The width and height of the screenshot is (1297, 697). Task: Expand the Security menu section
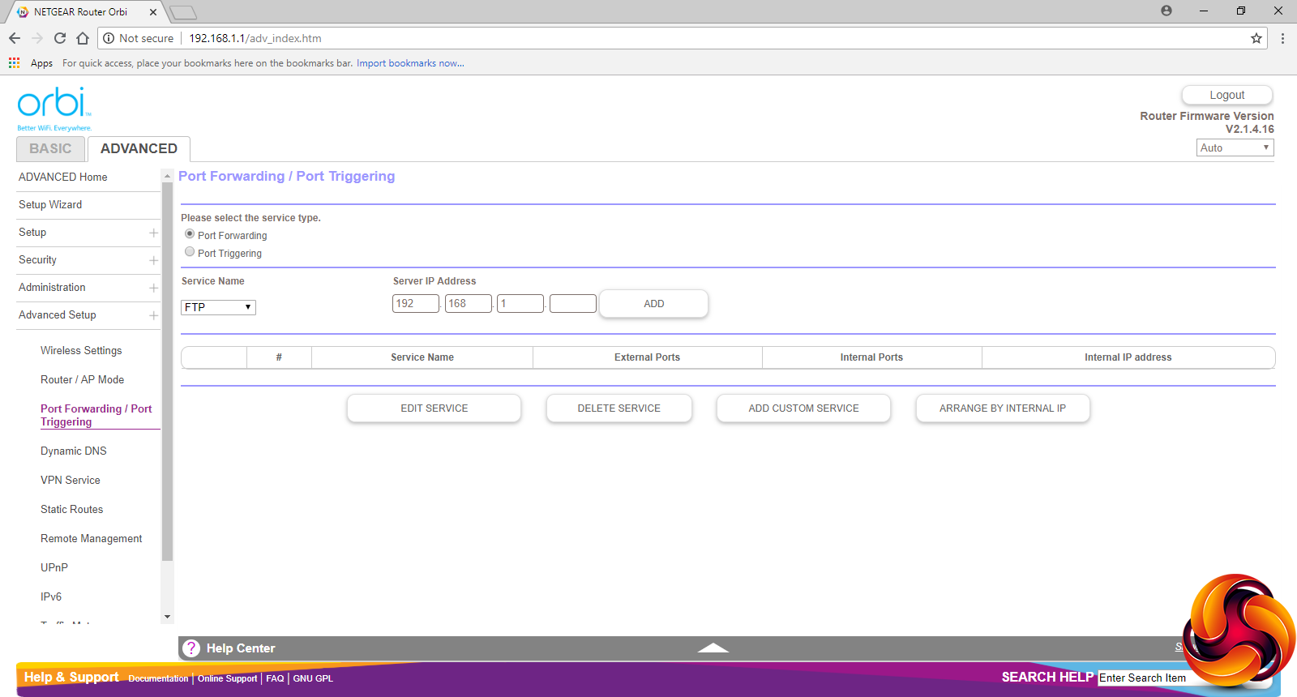153,260
